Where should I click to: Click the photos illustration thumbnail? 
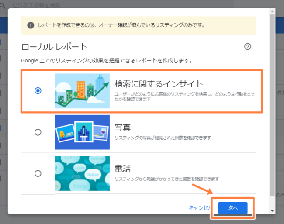[x=82, y=132]
